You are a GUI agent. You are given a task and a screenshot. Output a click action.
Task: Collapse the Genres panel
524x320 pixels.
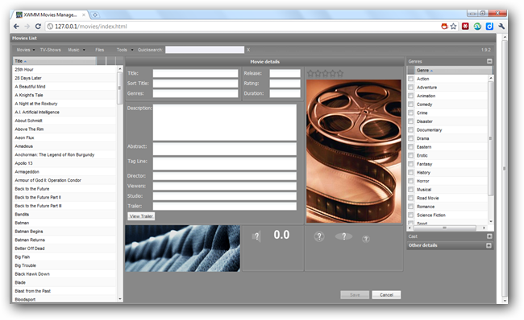pyautogui.click(x=489, y=61)
